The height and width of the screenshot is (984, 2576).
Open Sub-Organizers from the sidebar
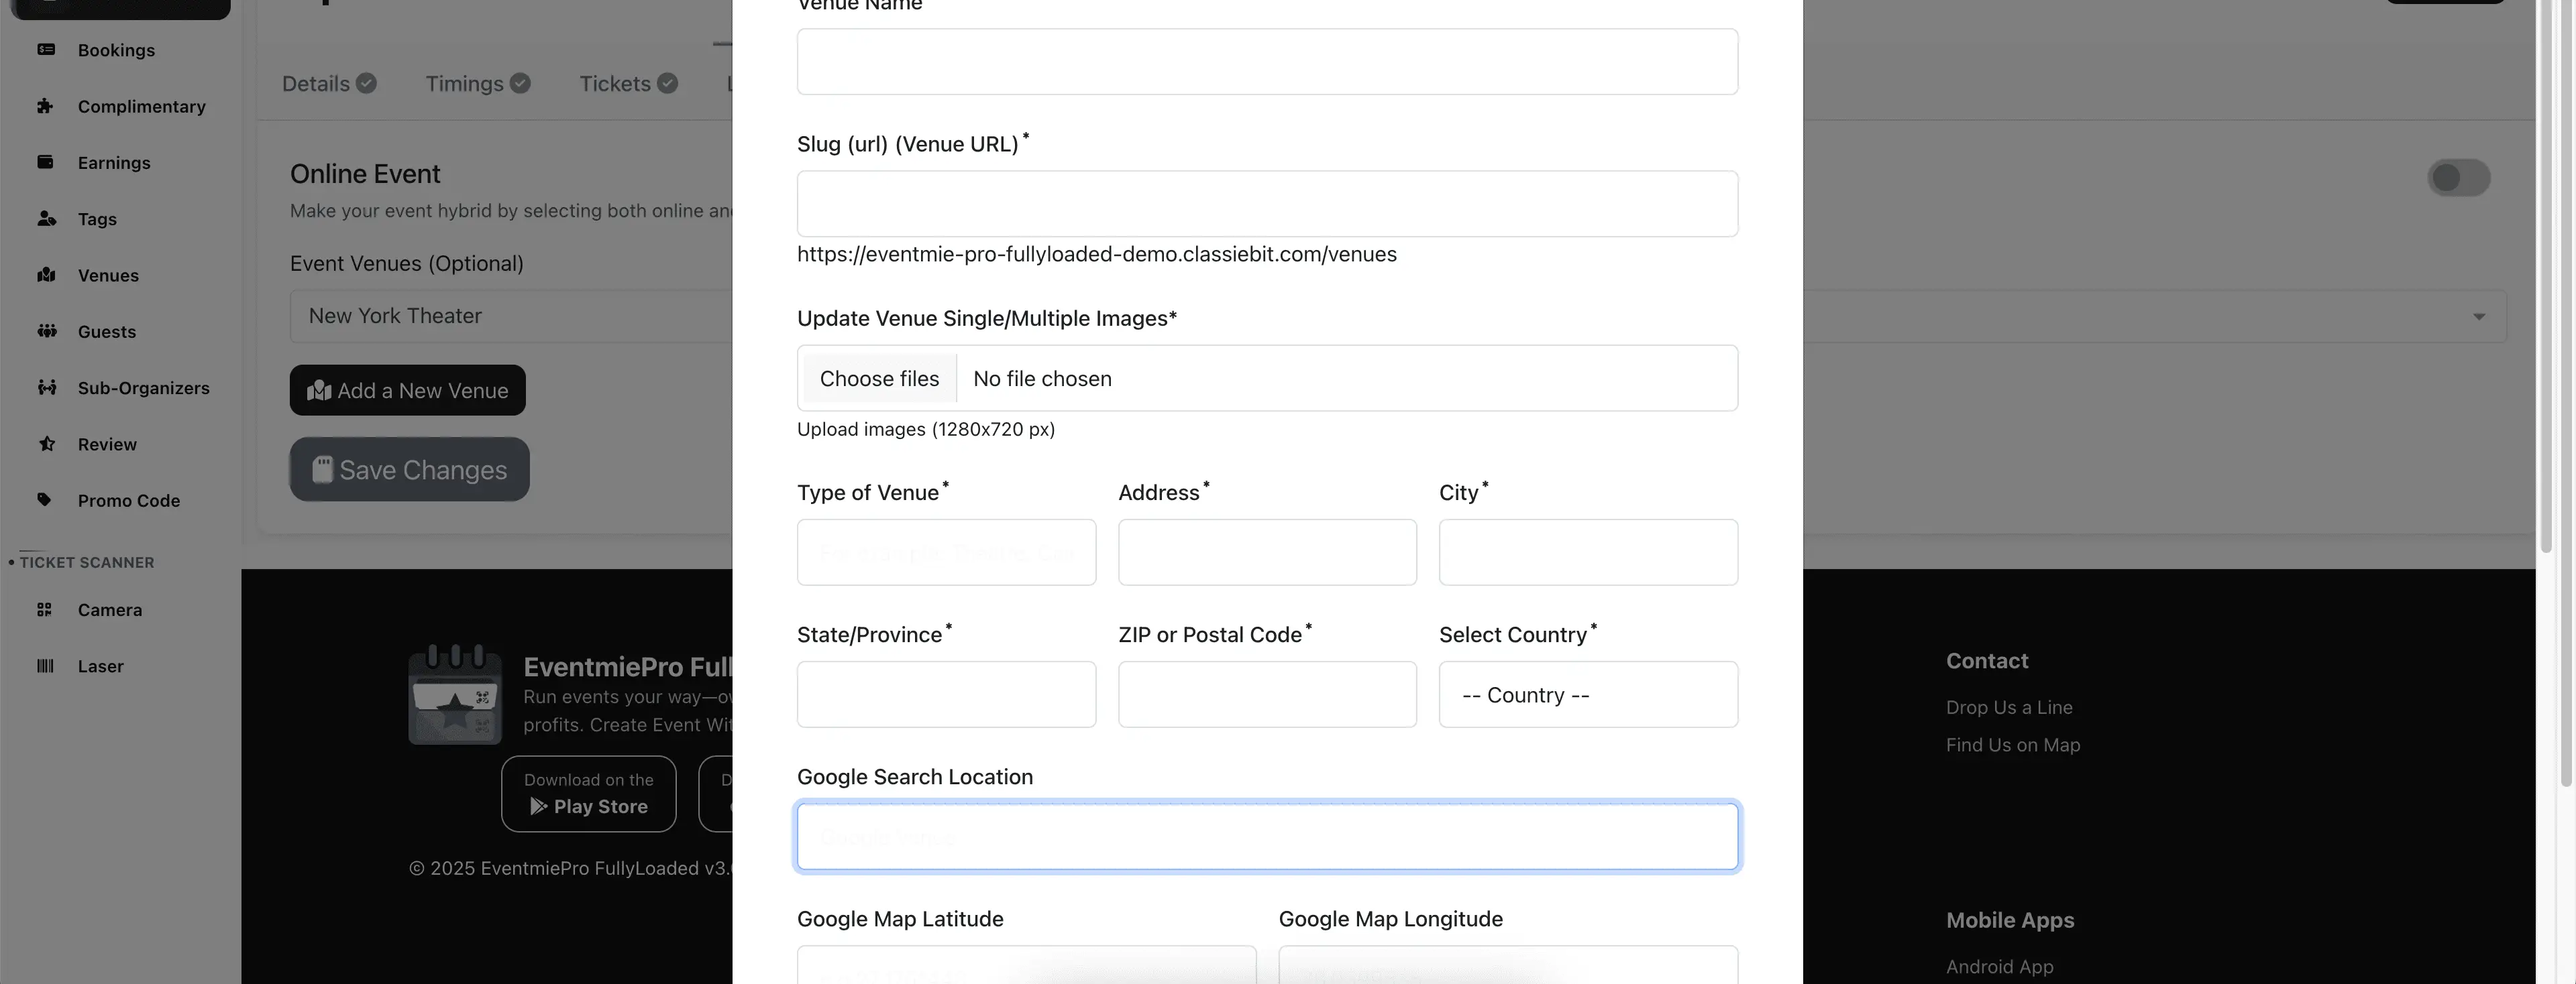click(142, 387)
